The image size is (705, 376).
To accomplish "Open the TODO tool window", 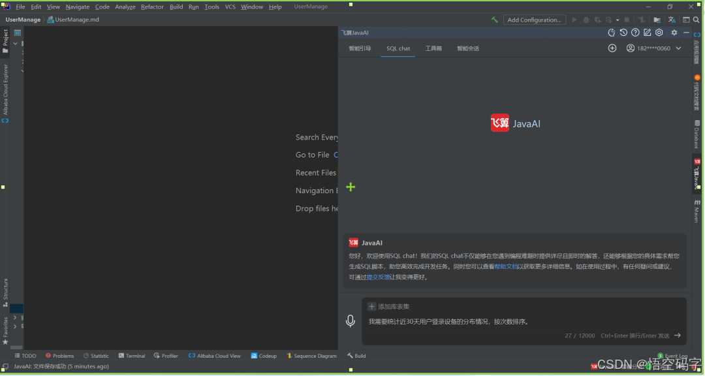I will click(25, 356).
